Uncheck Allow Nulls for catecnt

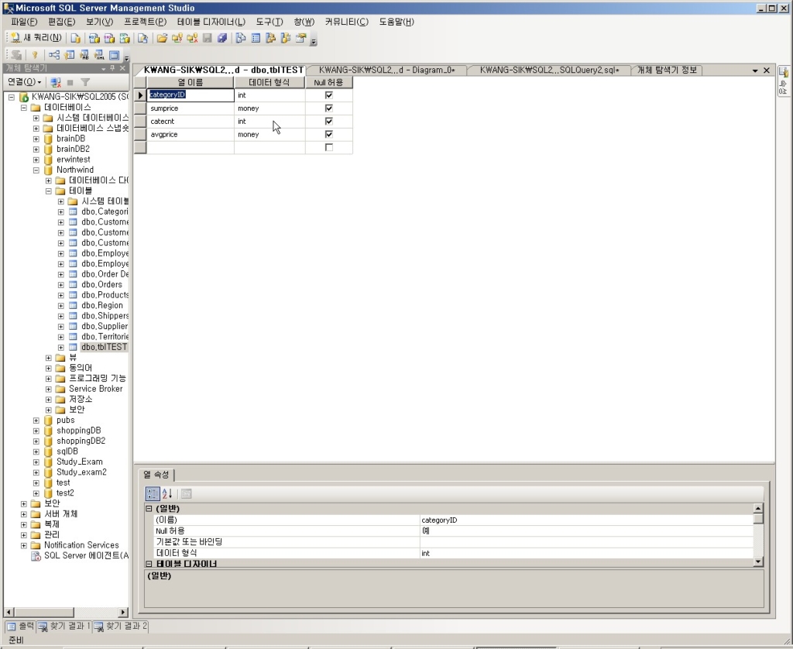pos(328,122)
